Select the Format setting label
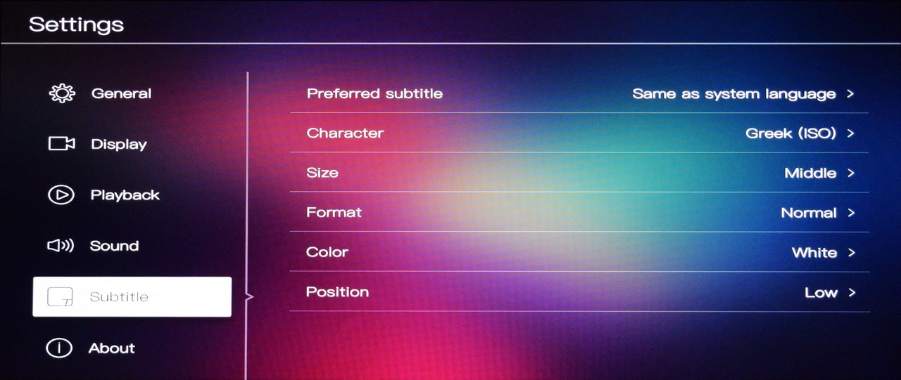 point(334,212)
